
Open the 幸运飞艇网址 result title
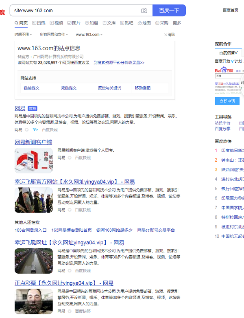[x=69, y=243]
